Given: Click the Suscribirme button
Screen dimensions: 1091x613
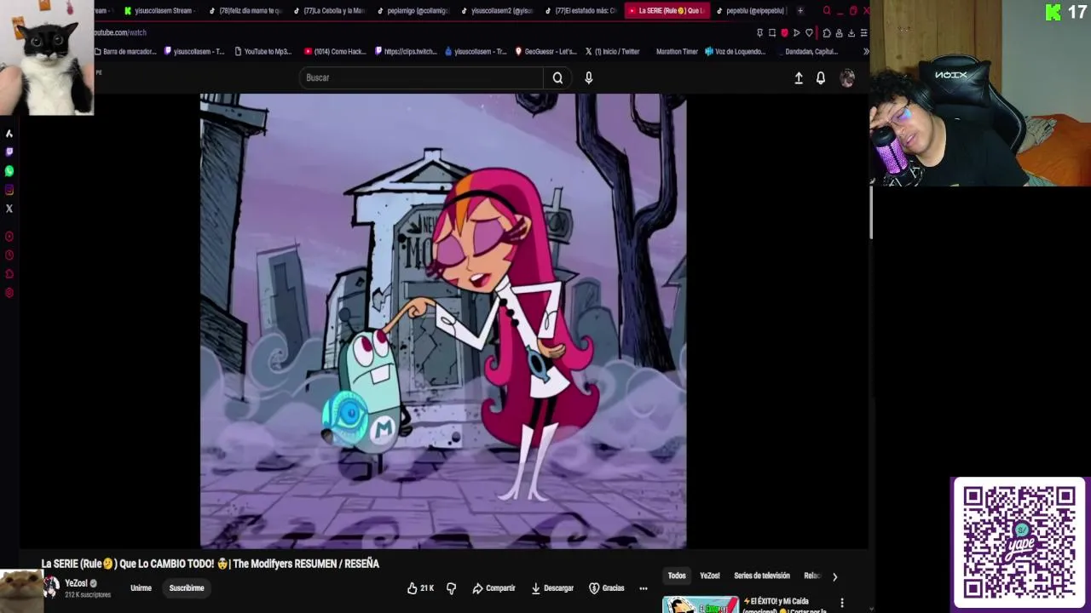Looking at the screenshot, I should click(187, 588).
